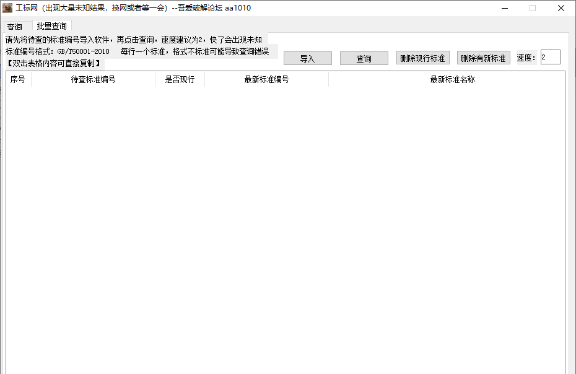This screenshot has height=374, width=576.
Task: Click the 序号 column header
Action: pos(18,79)
